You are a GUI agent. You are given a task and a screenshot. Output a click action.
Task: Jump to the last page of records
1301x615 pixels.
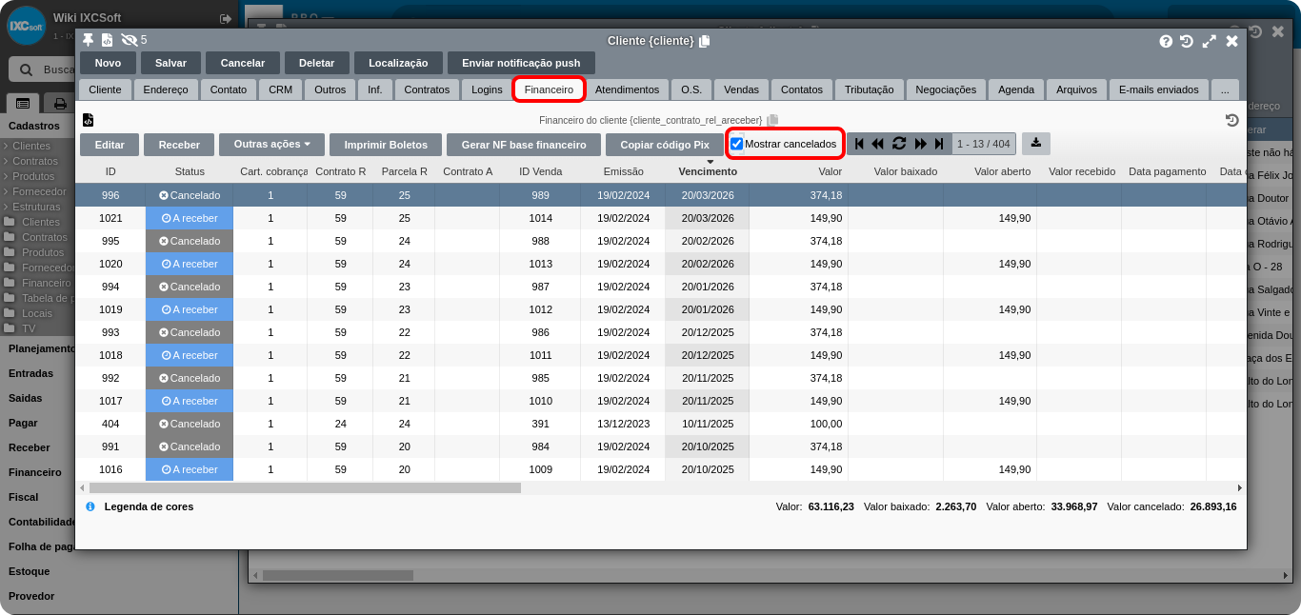[939, 144]
